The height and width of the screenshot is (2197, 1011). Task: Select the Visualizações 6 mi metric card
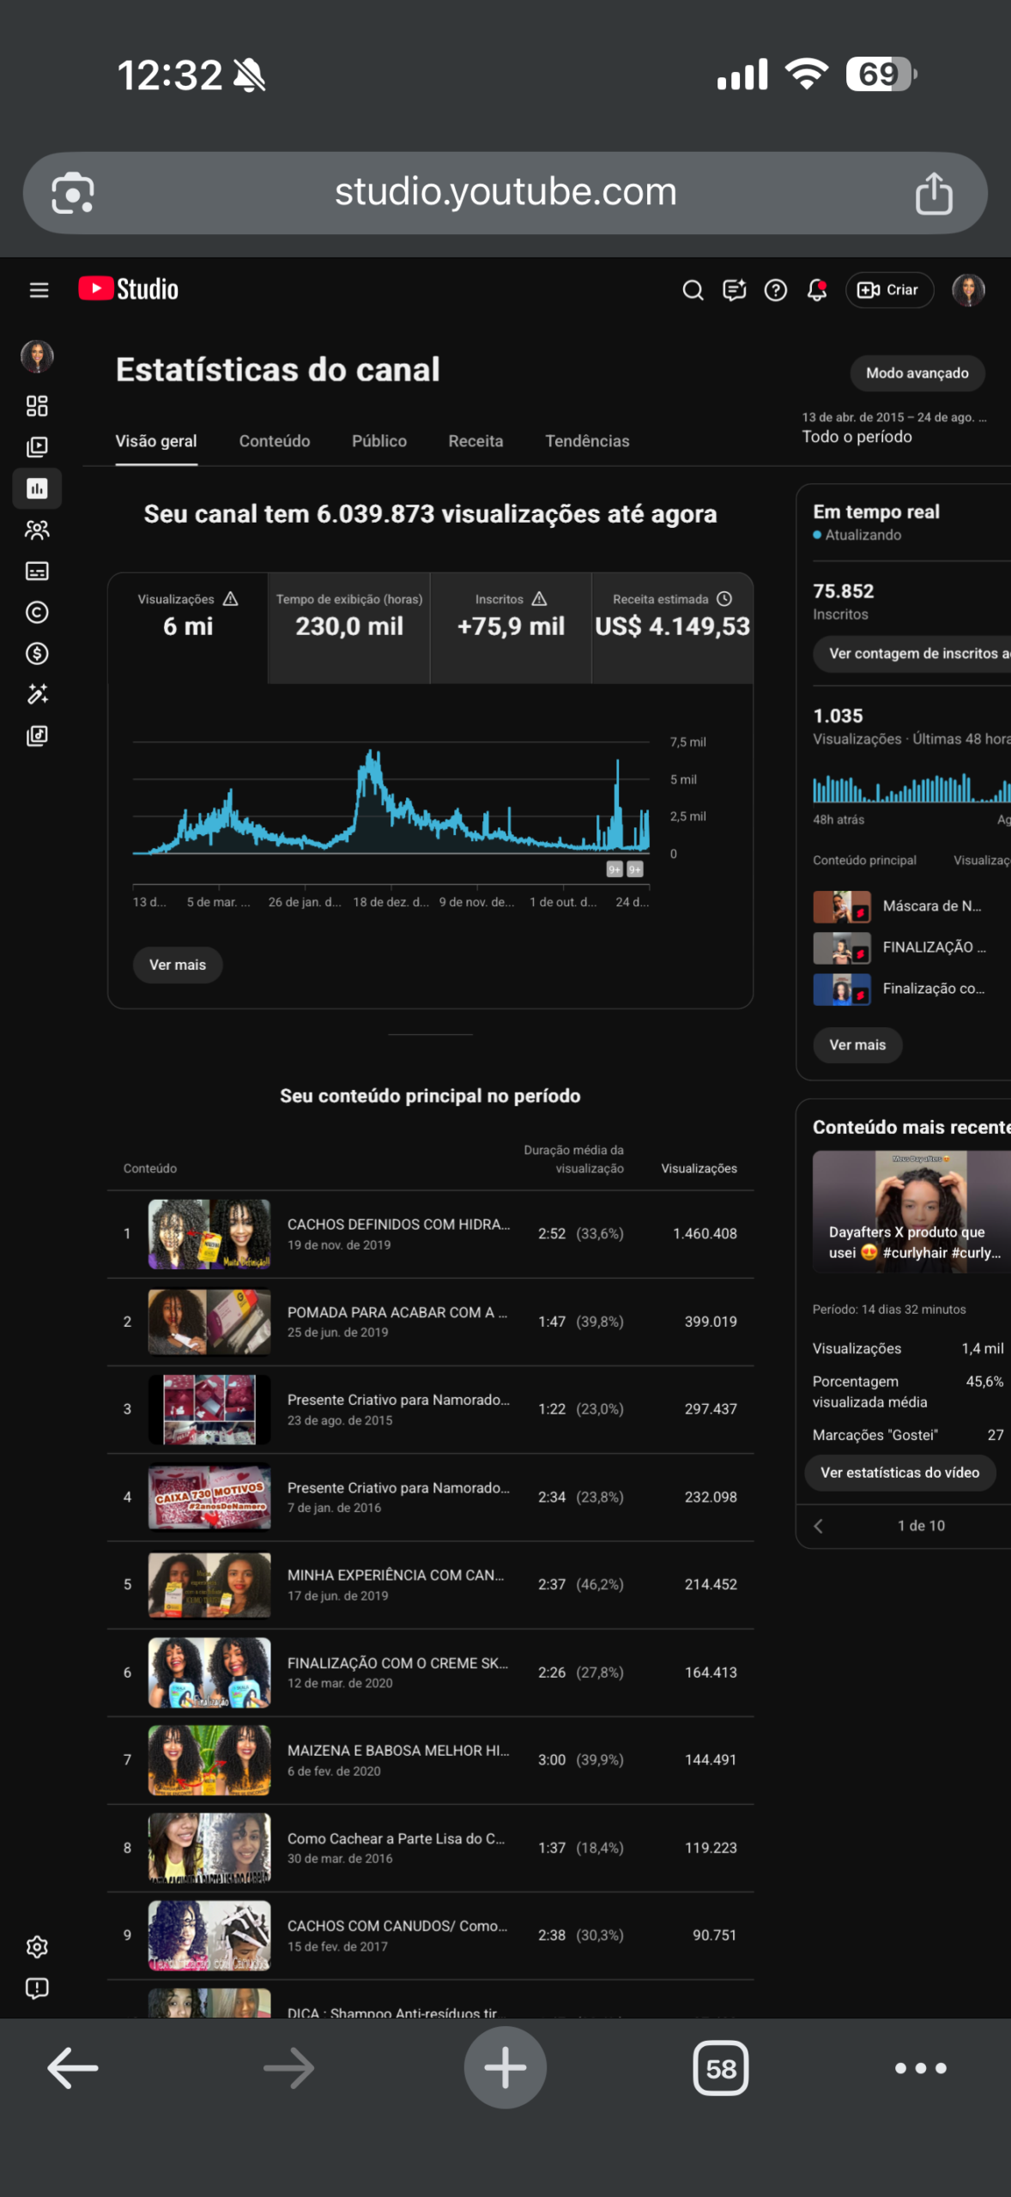tap(188, 627)
